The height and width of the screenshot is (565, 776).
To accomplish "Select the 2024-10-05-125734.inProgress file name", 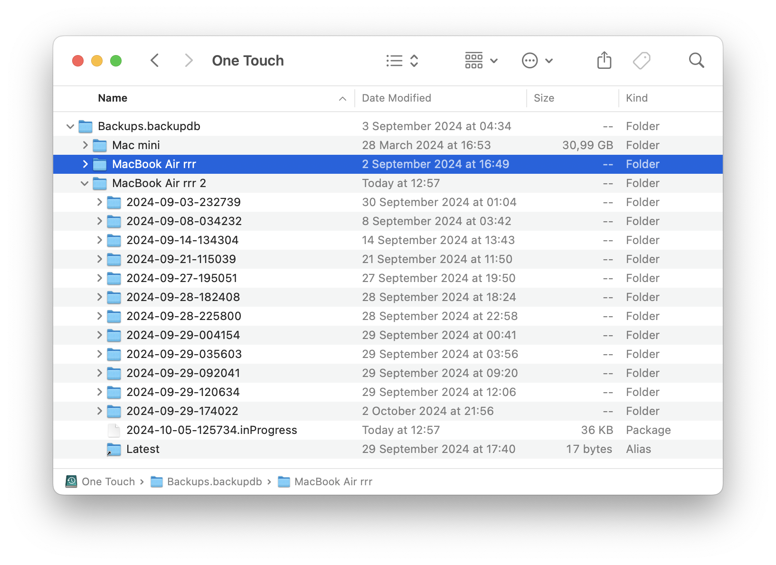I will pyautogui.click(x=212, y=430).
